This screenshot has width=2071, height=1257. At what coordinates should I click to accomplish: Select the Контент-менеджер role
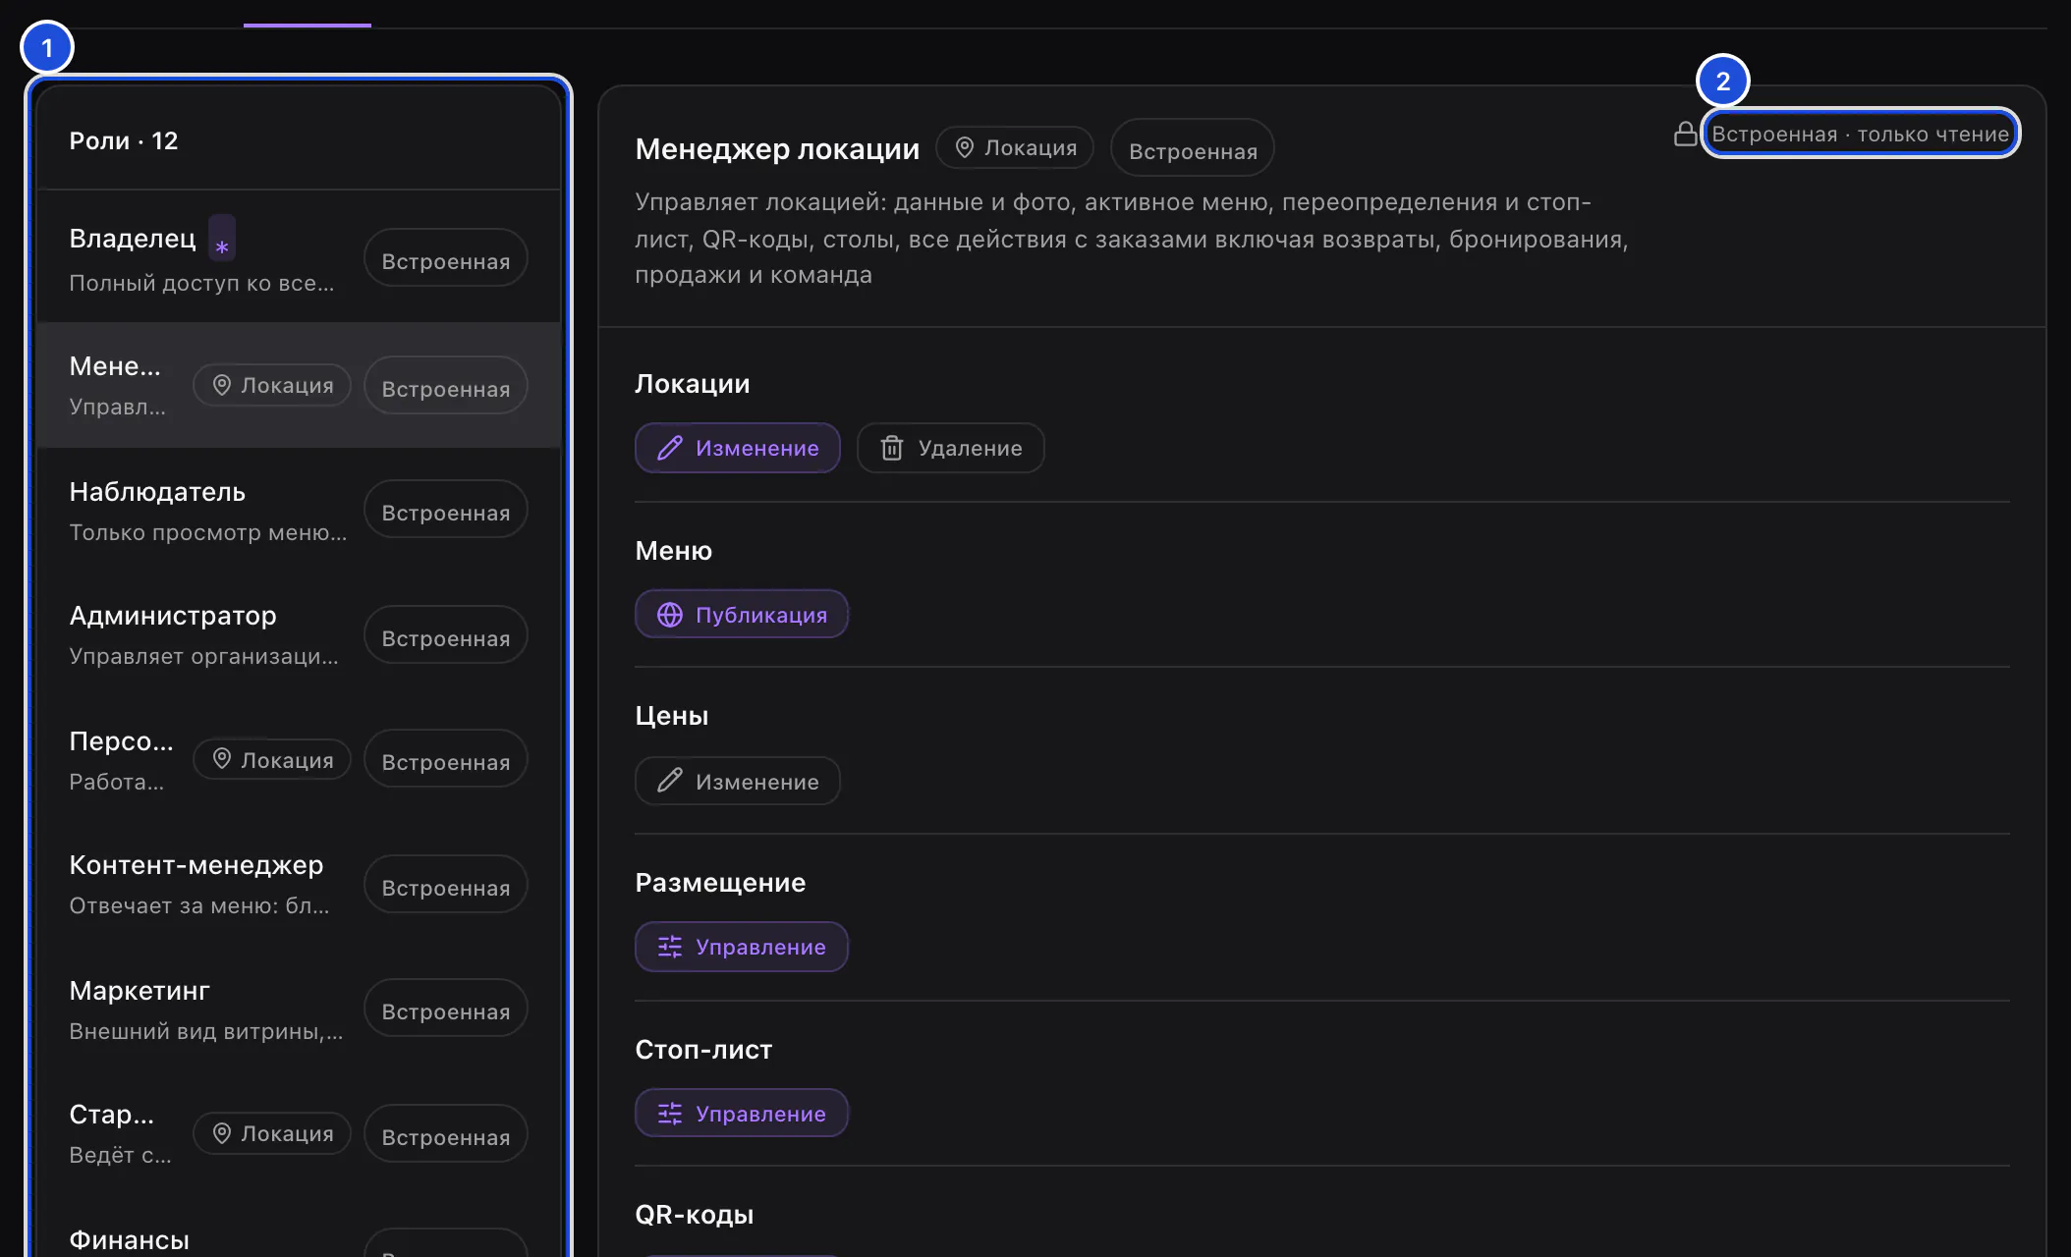pos(299,885)
